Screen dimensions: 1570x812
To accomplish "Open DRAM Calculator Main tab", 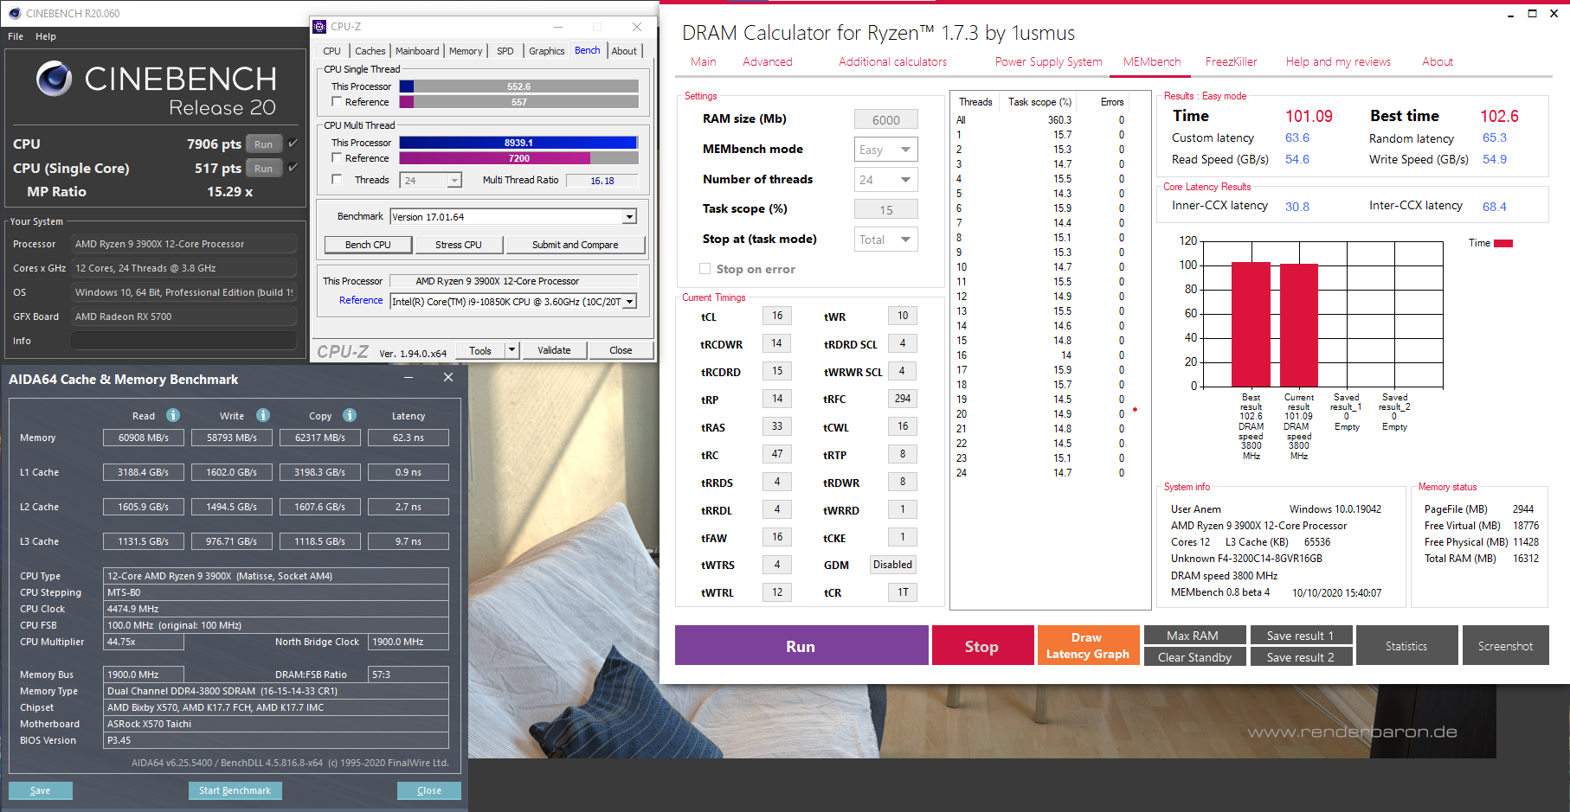I will (x=704, y=61).
